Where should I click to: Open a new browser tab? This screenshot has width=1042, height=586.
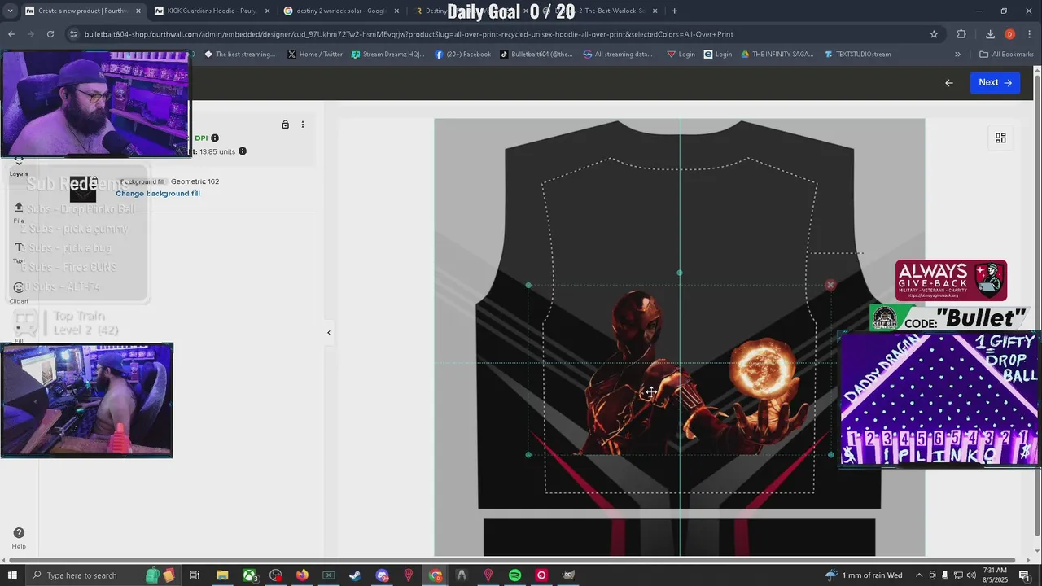coord(674,11)
